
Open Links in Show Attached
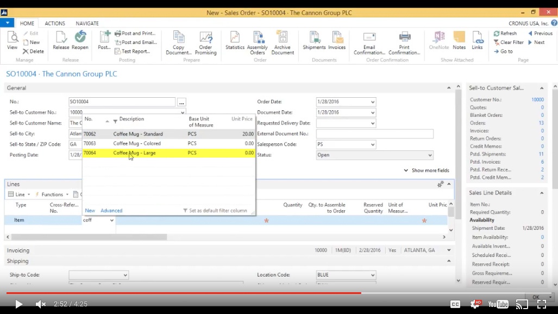tap(477, 40)
